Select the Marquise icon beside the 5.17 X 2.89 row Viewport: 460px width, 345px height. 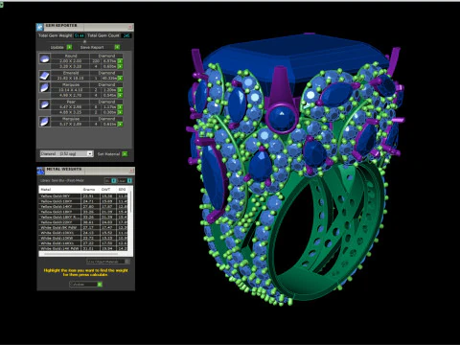click(x=45, y=122)
